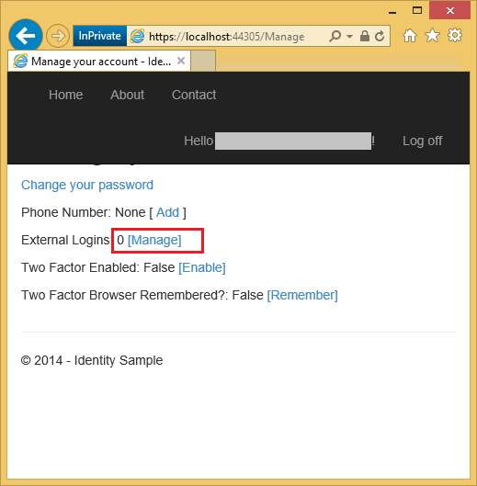Screen dimensions: 477x486
Task: Click Manage for External Logins
Action: pos(154,240)
